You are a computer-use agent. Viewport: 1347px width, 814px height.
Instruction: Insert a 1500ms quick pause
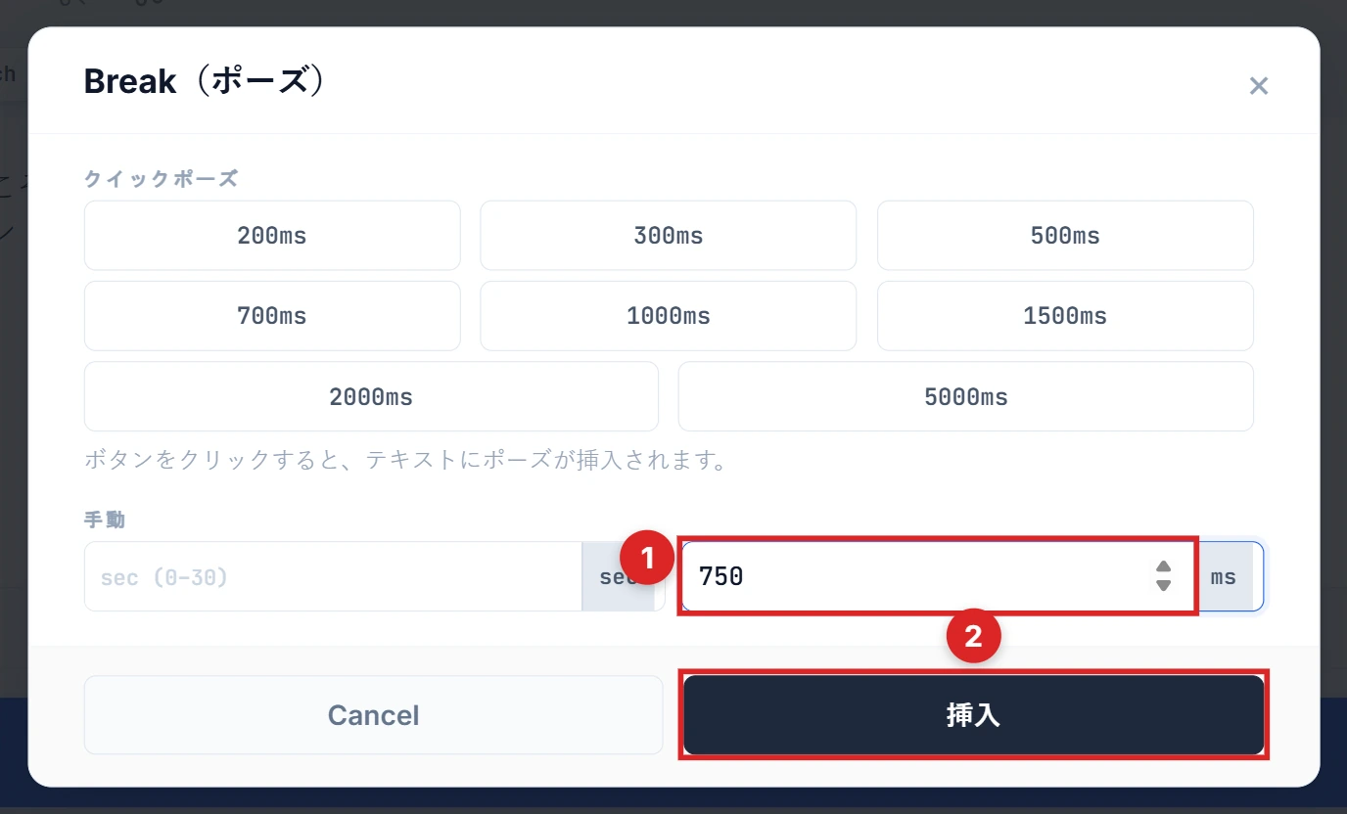[1065, 315]
